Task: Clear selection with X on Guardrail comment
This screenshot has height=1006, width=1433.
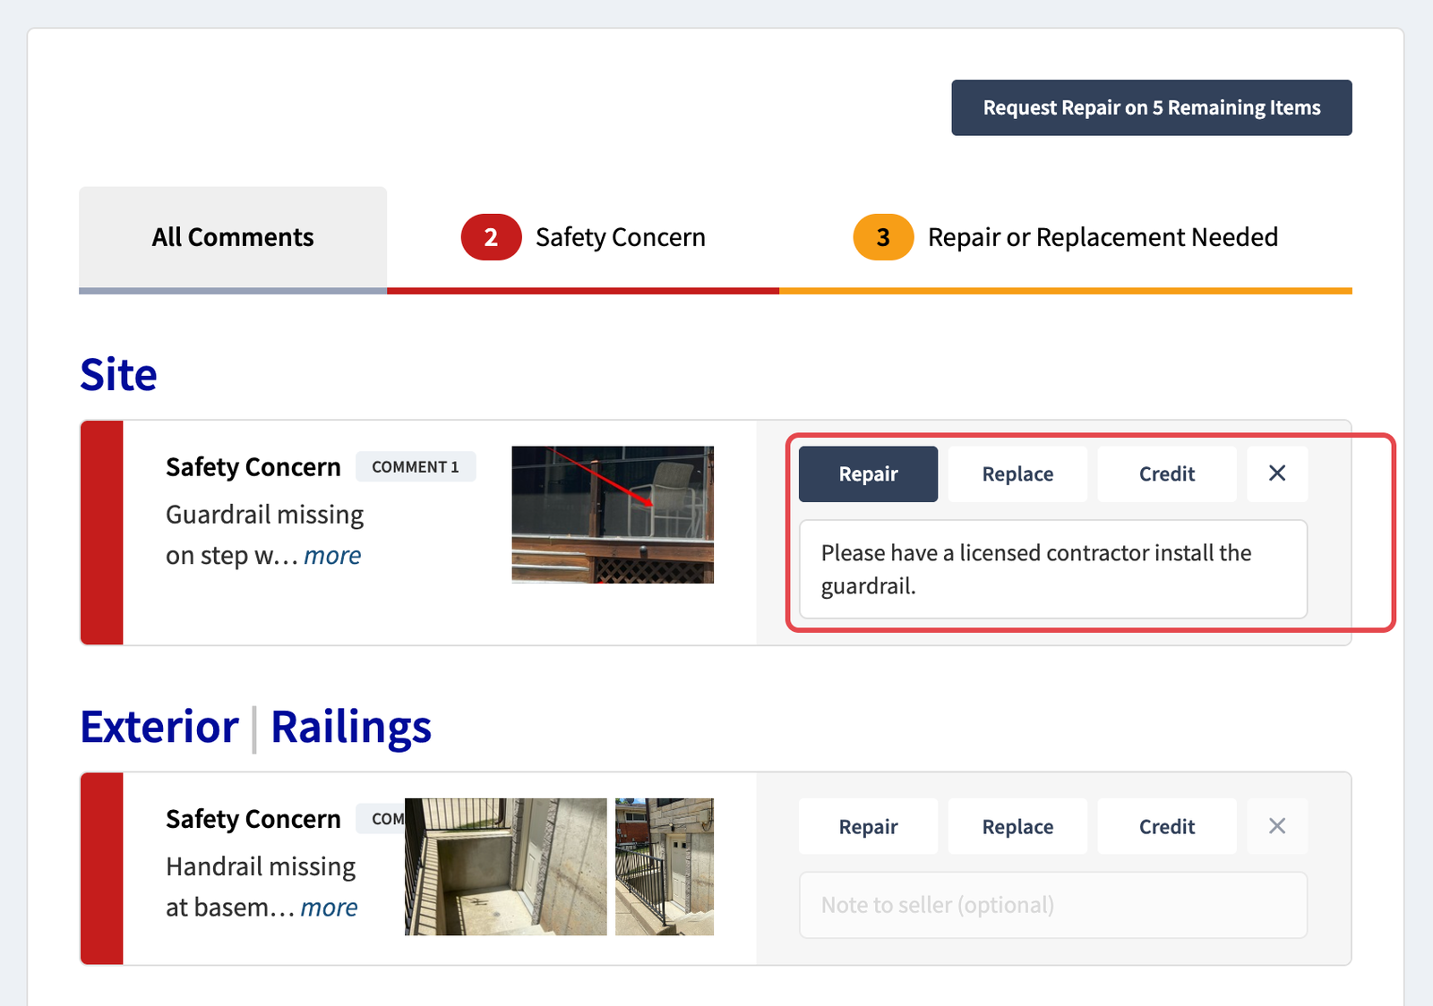Action: pyautogui.click(x=1277, y=474)
